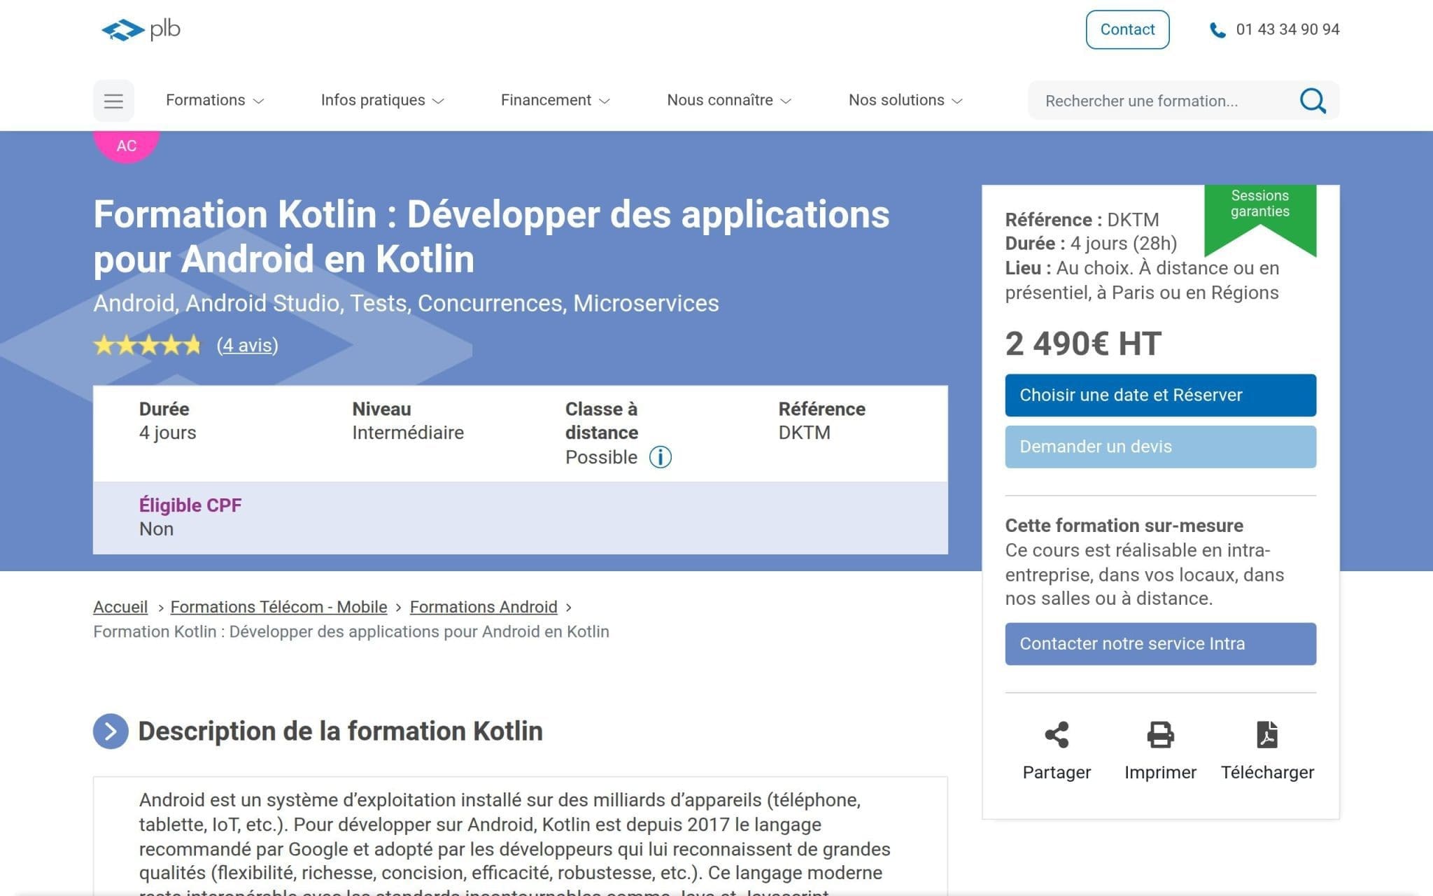Open the hamburger menu icon
The width and height of the screenshot is (1433, 896).
(x=113, y=101)
